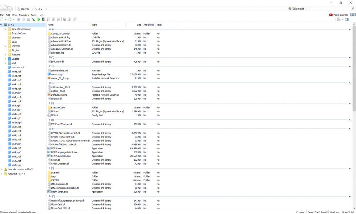Image resolution: width=356 pixels, height=214 pixels.
Task: Click the grayed Extract toolbar icon
Action: click(48, 19)
